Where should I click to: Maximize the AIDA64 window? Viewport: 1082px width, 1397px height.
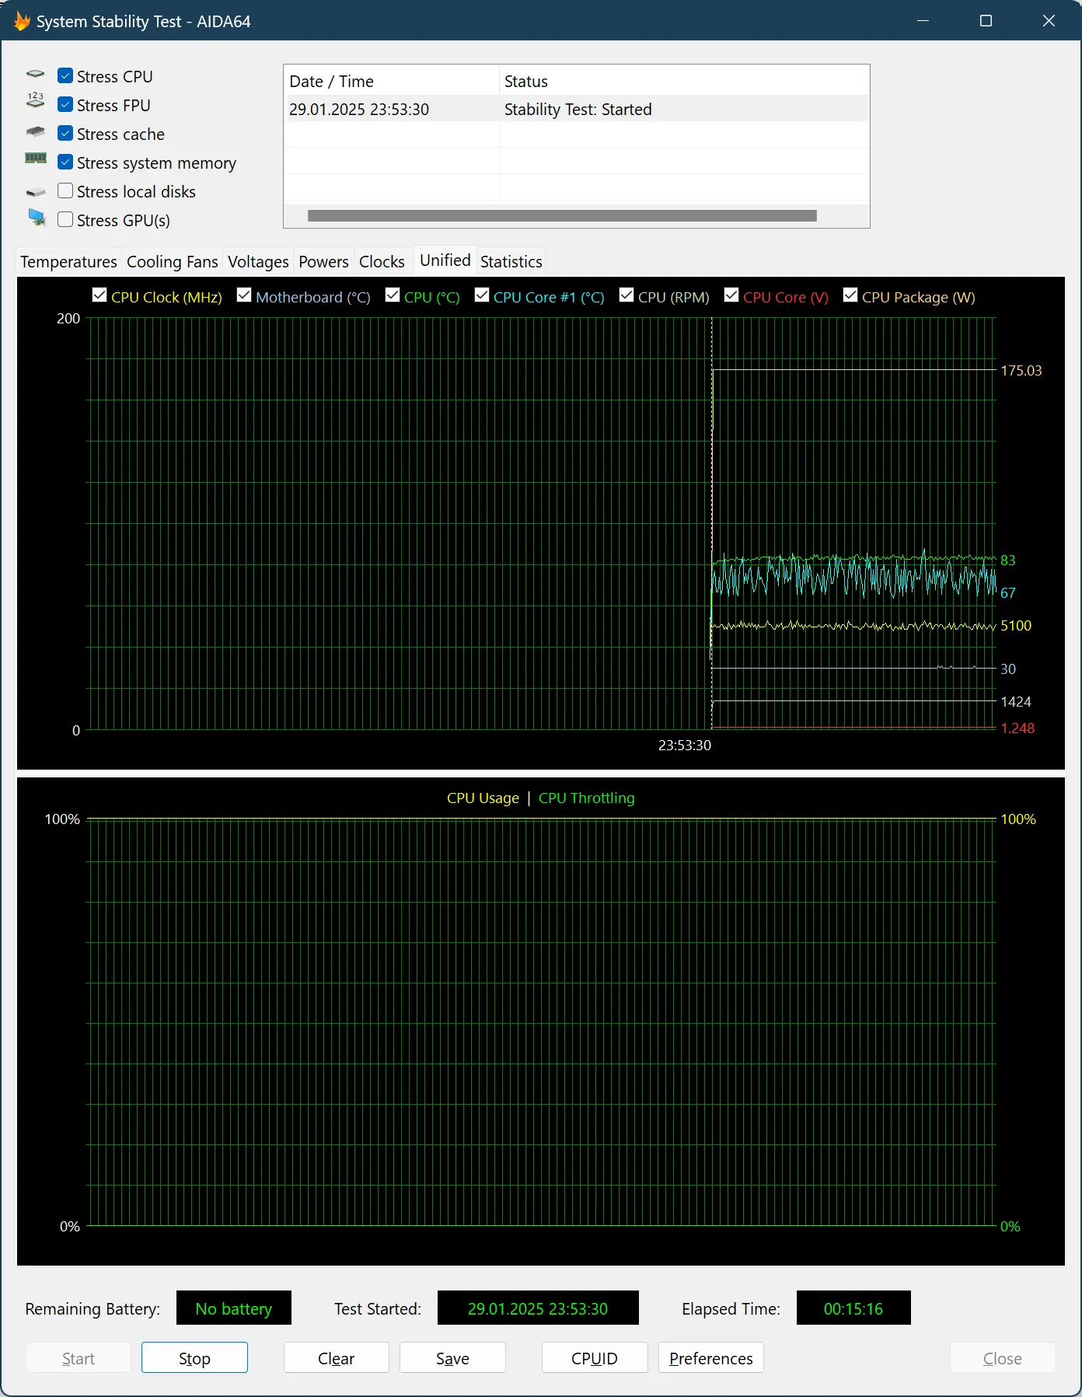[986, 21]
